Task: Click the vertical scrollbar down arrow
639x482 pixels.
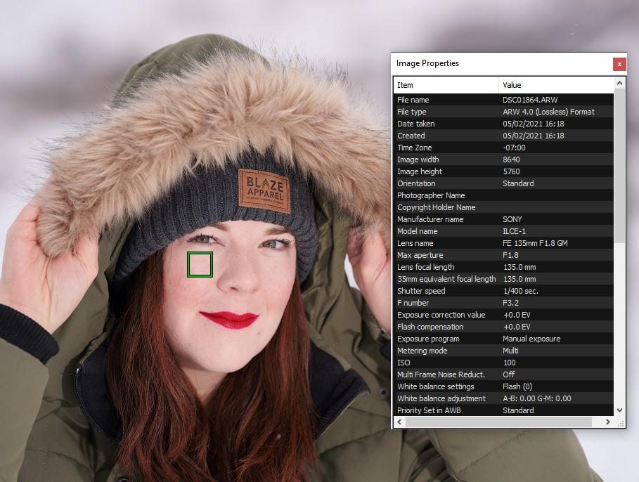Action: click(619, 410)
